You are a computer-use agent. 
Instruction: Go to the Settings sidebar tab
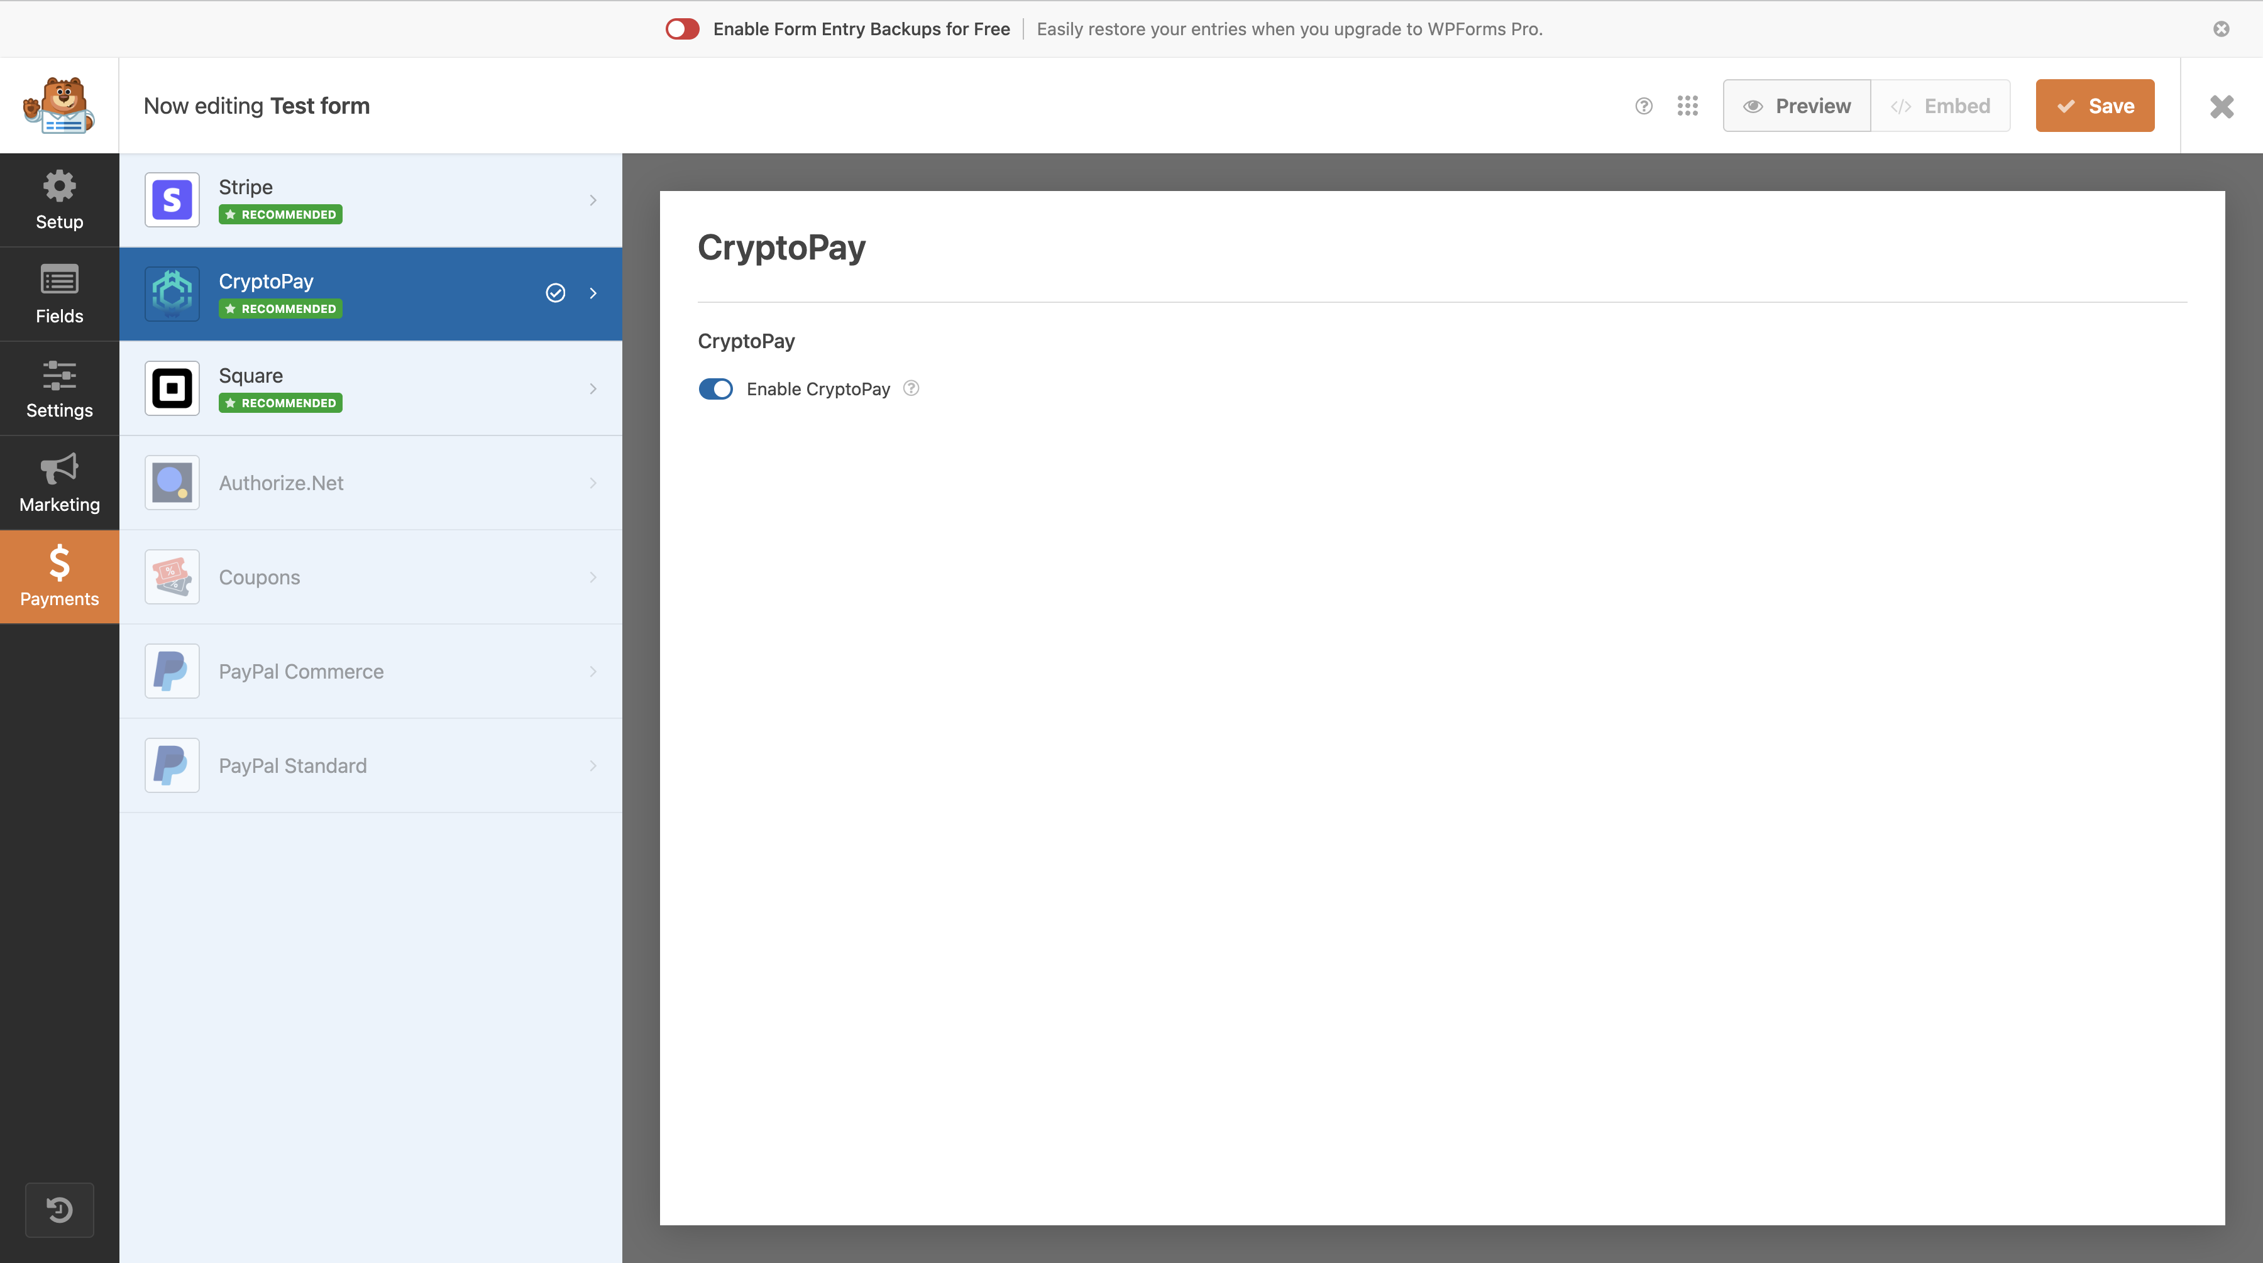coord(59,388)
